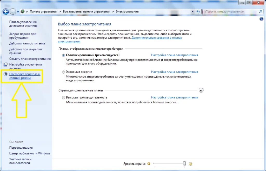Open 'Персонализация' under См. также
266x171 pixels.
(21, 148)
